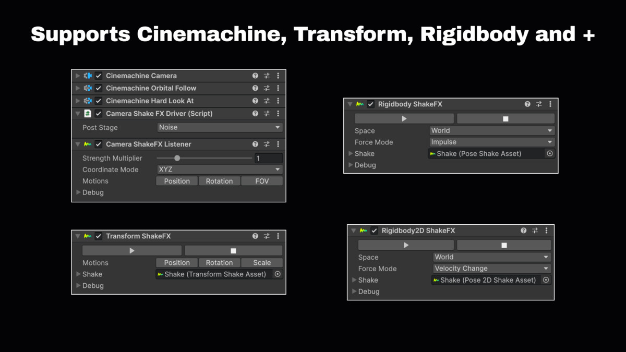Click Pose Shake Asset object picker circle

pos(550,153)
